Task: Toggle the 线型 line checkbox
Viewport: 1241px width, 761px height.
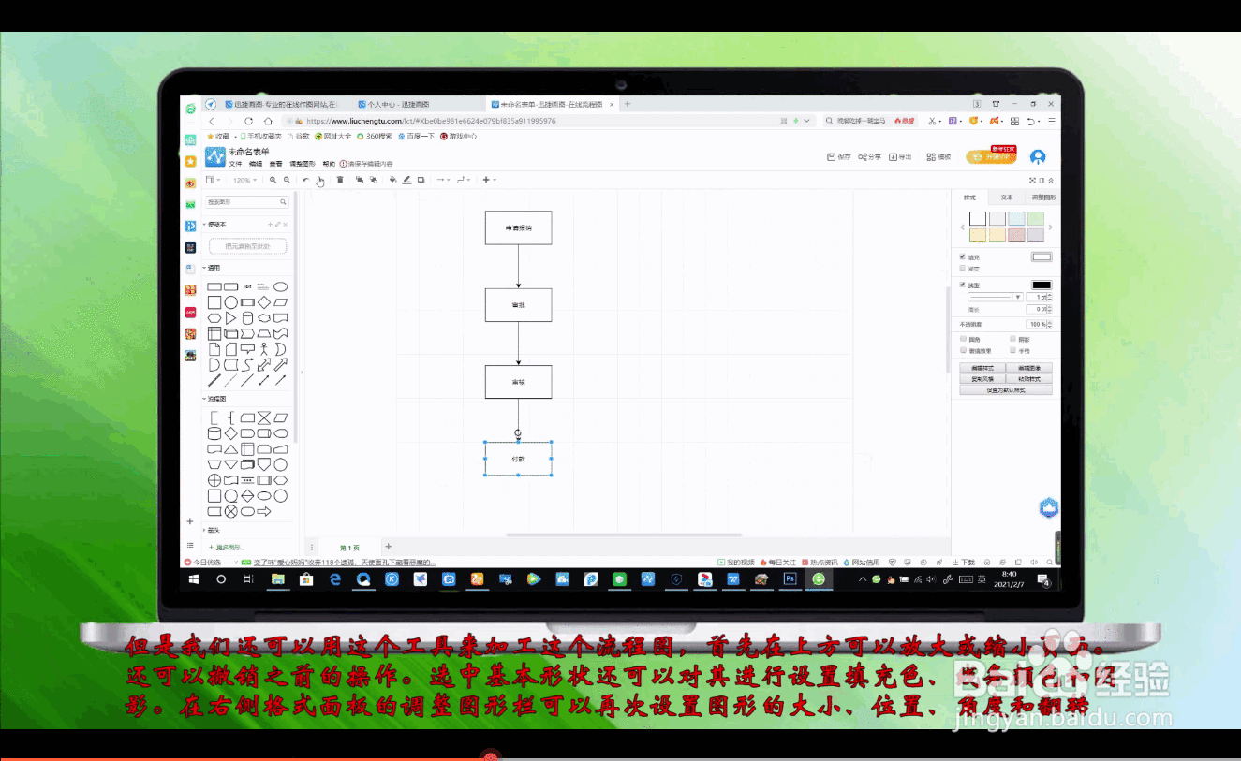Action: coord(963,285)
